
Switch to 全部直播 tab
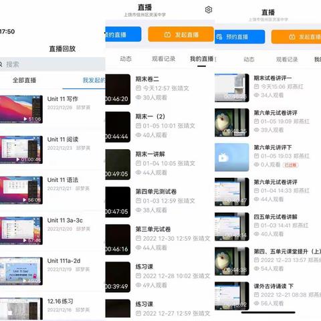[24, 80]
